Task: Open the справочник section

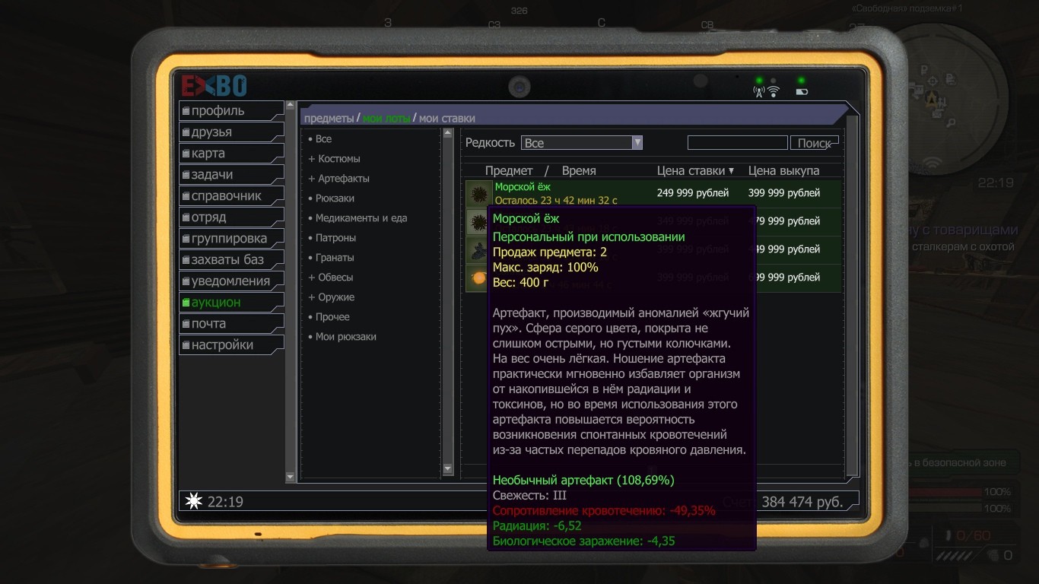Action: pos(231,196)
